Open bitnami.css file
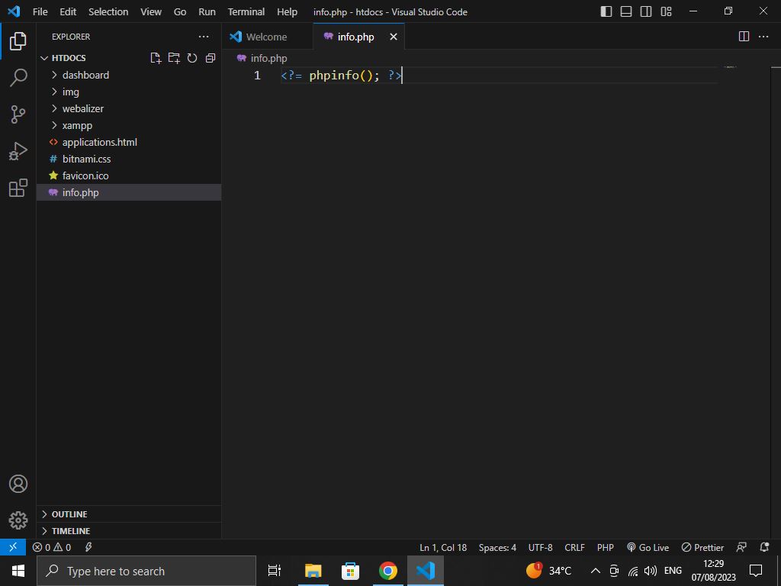 (128, 159)
